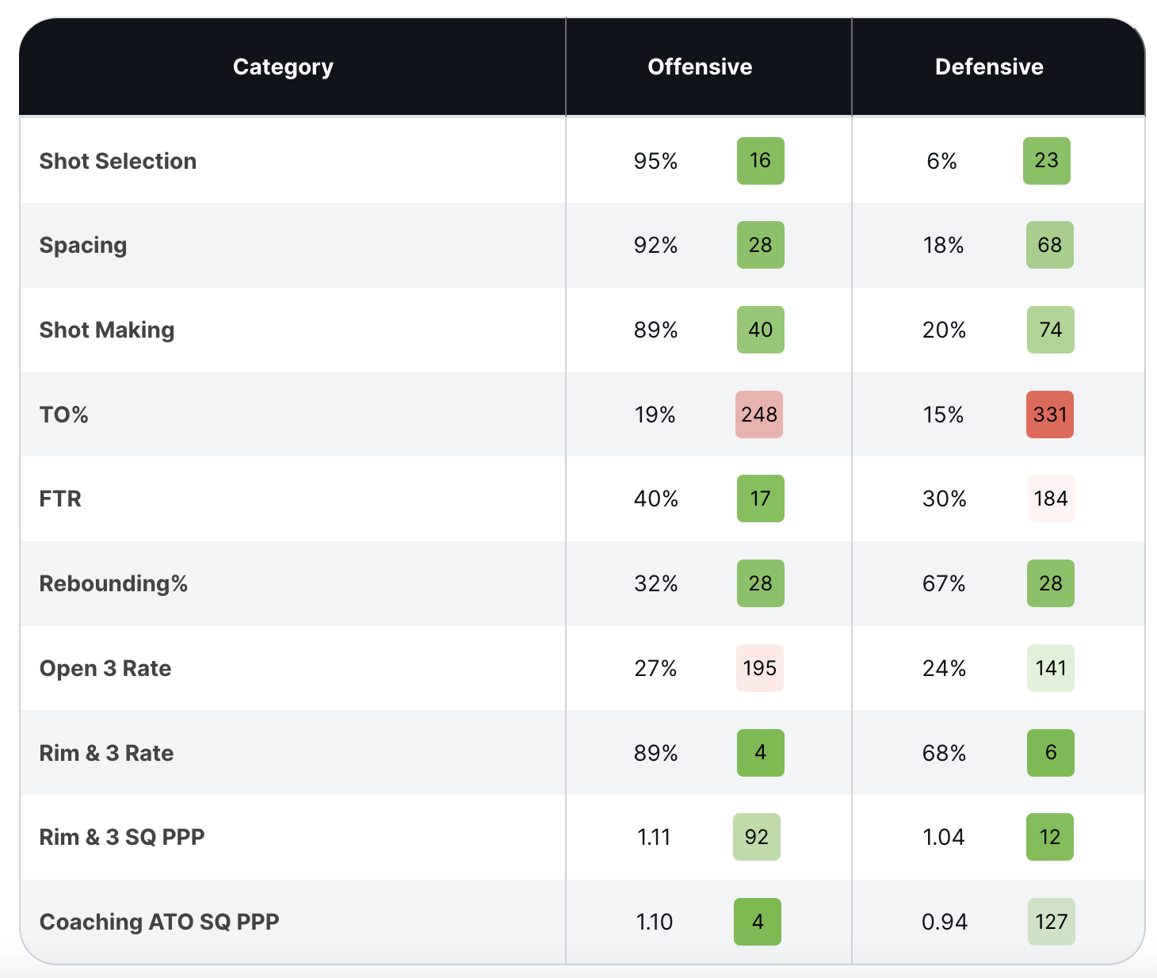The image size is (1157, 978).
Task: Click defensive FTR rank badge 184
Action: pos(1051,499)
